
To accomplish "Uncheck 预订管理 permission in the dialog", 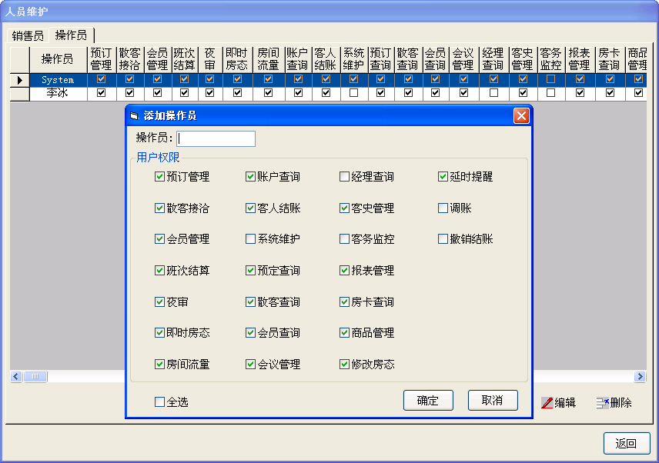I will click(159, 177).
